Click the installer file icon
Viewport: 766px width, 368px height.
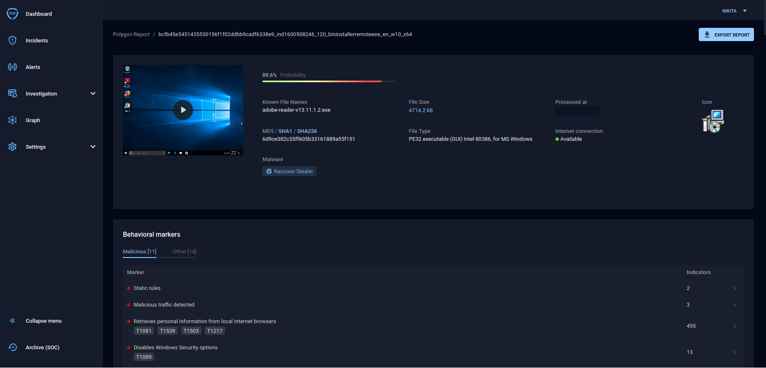[713, 121]
